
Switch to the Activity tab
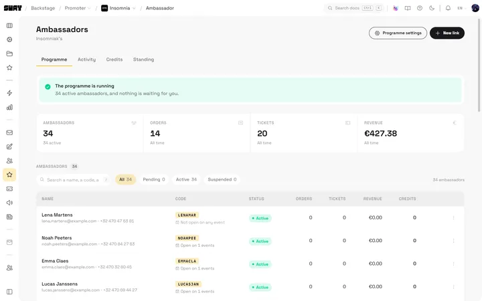click(86, 60)
